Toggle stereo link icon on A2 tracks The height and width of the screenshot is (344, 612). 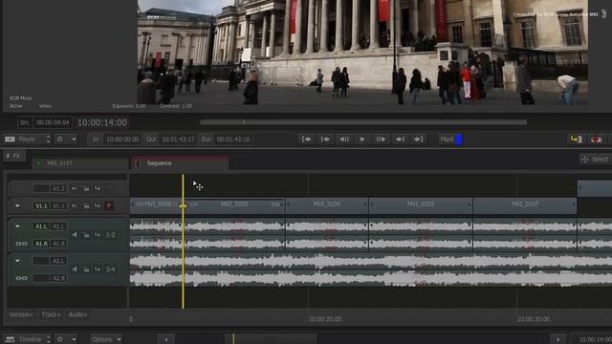coord(21,278)
